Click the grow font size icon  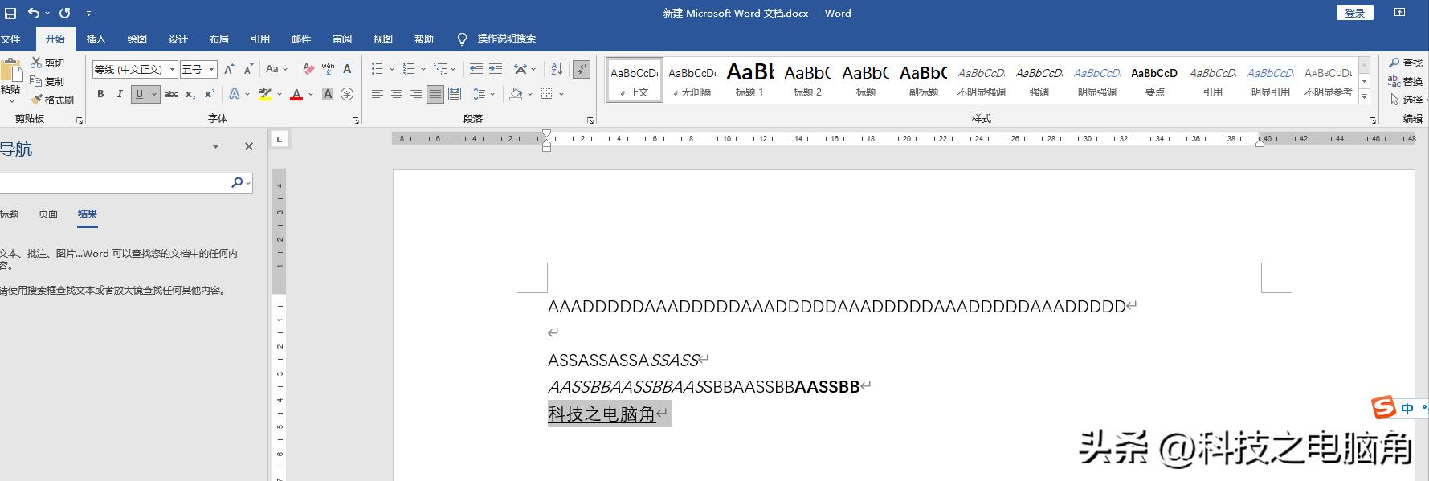pyautogui.click(x=229, y=69)
